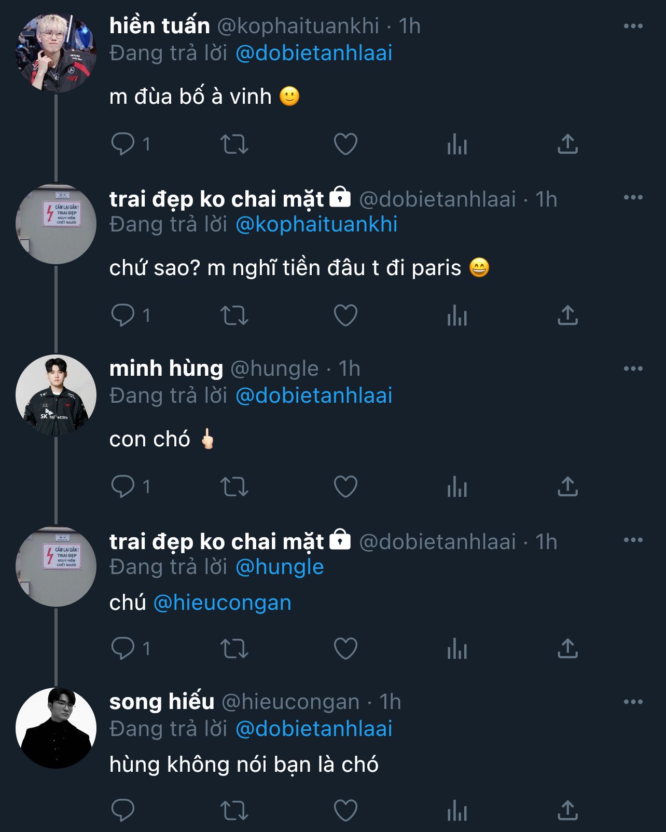View analytics of minh hùng's tweet

(457, 486)
